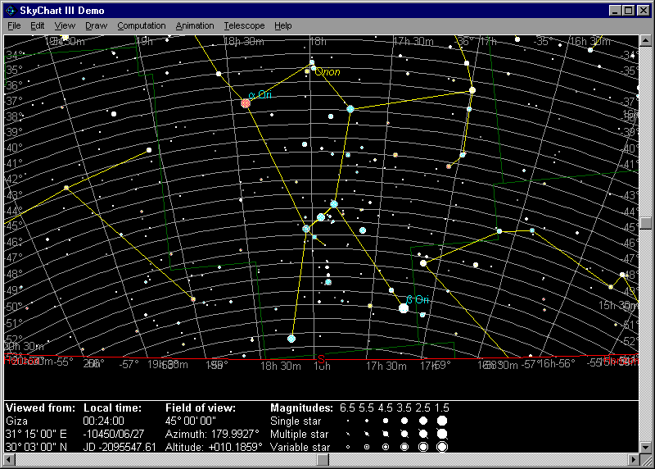Image resolution: width=655 pixels, height=469 pixels.
Task: Expand the Draw menu
Action: click(96, 25)
